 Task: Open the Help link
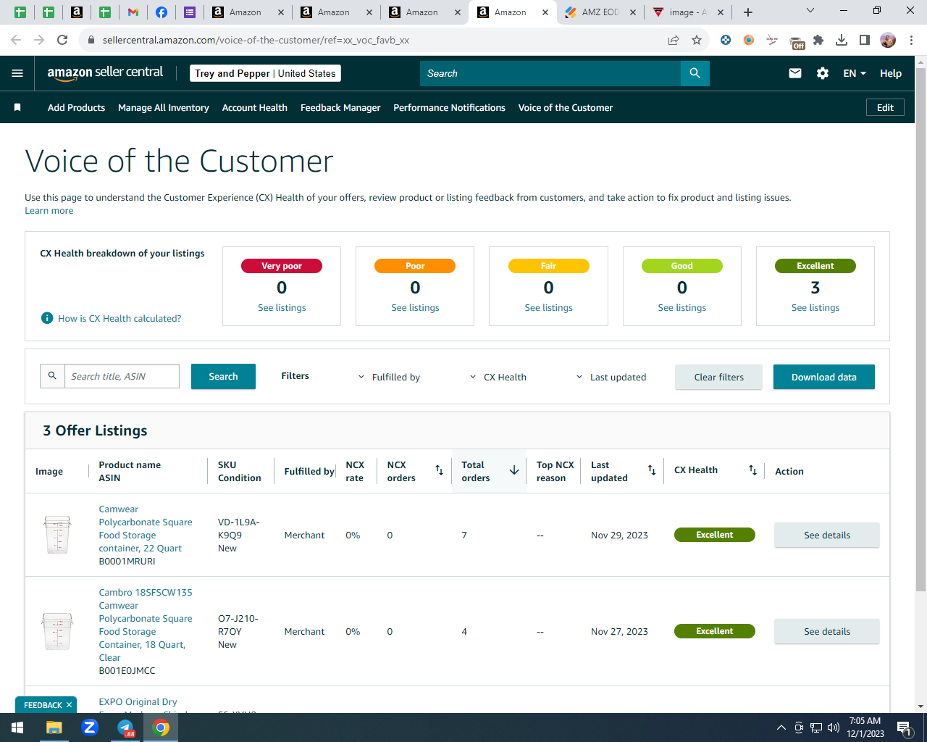pos(891,73)
